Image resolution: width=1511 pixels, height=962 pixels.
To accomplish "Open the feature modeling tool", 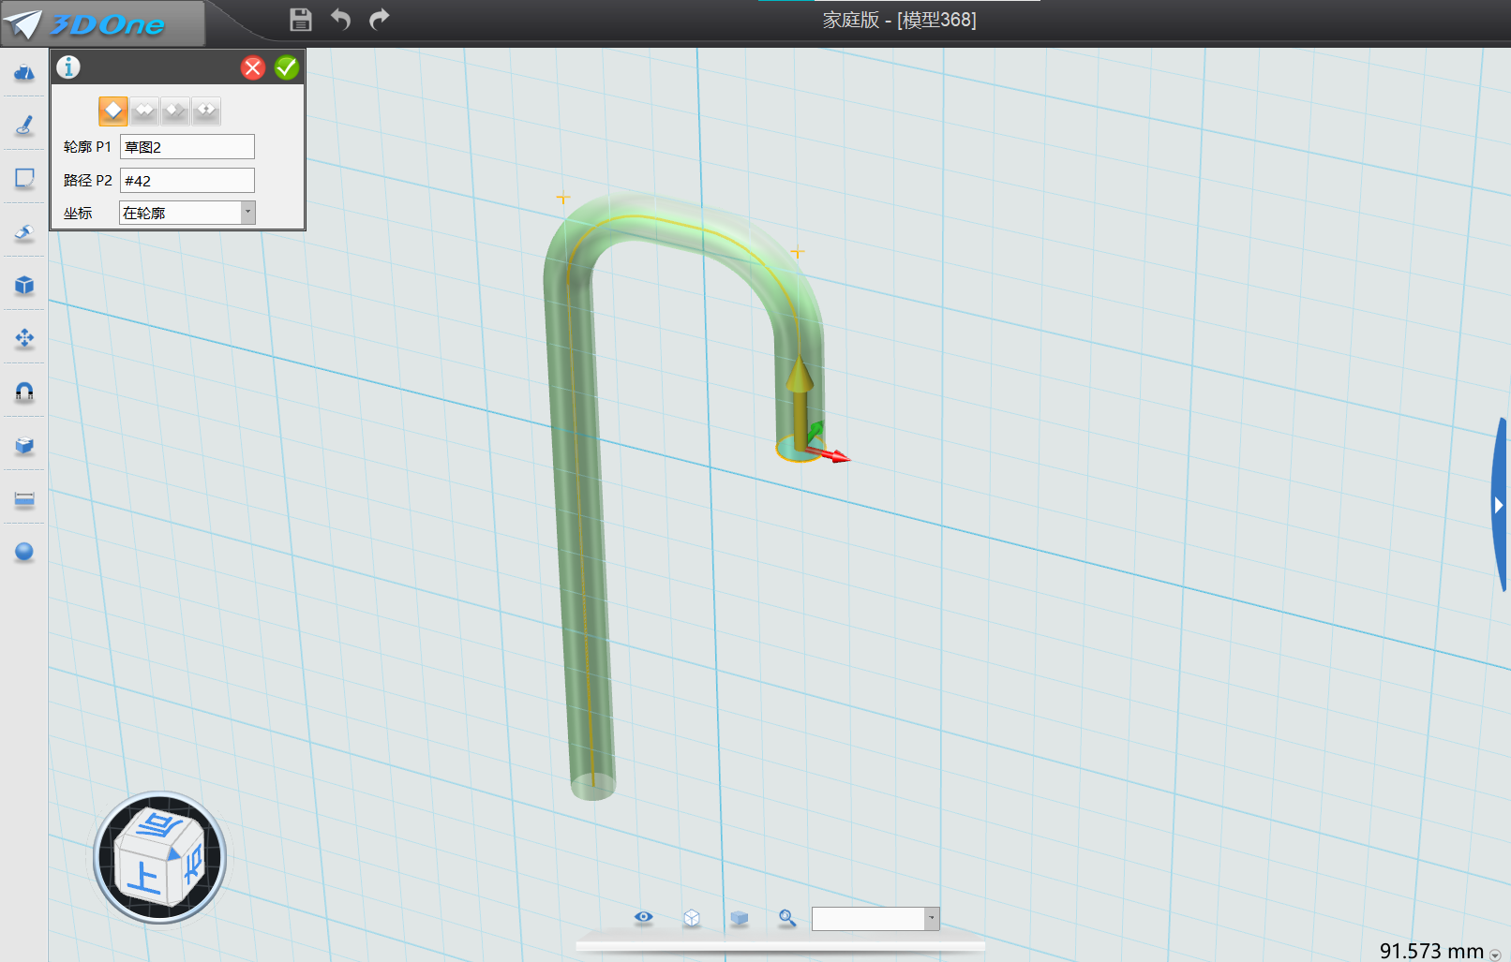I will pyautogui.click(x=24, y=232).
